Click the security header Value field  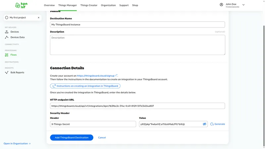coord(173,124)
